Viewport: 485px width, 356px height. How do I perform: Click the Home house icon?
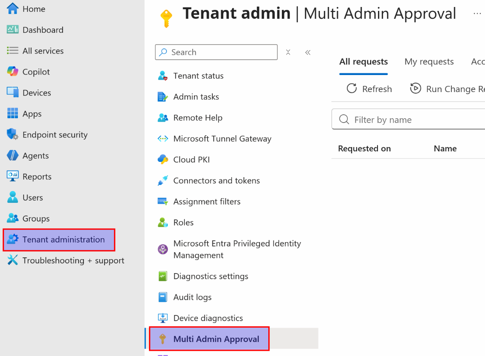[x=13, y=8]
